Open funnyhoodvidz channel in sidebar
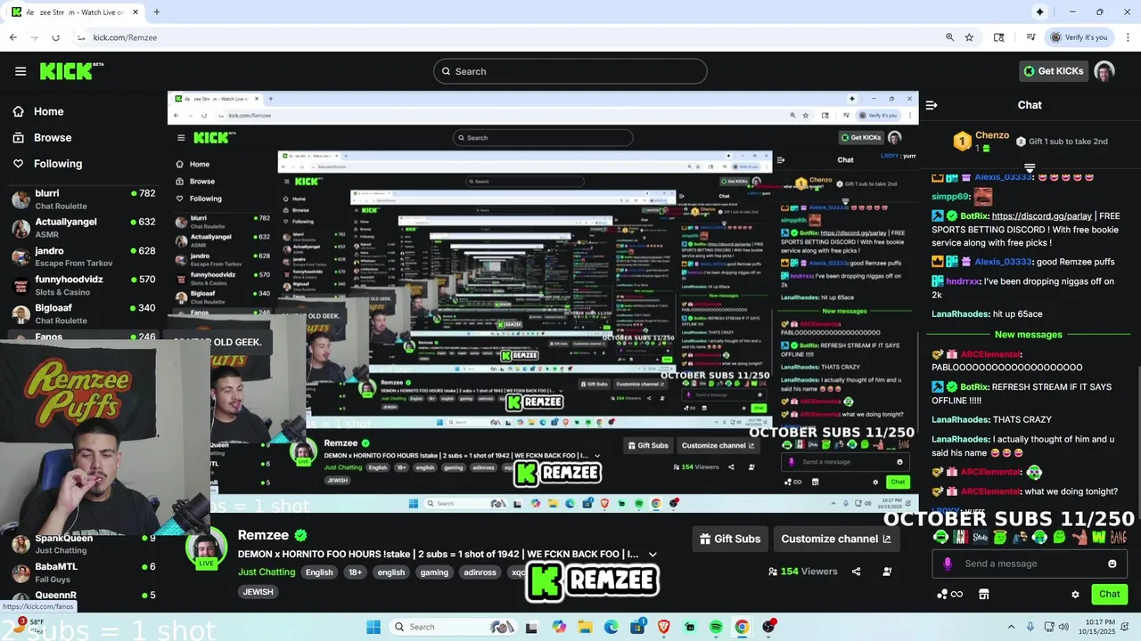This screenshot has width=1141, height=641. pos(84,285)
